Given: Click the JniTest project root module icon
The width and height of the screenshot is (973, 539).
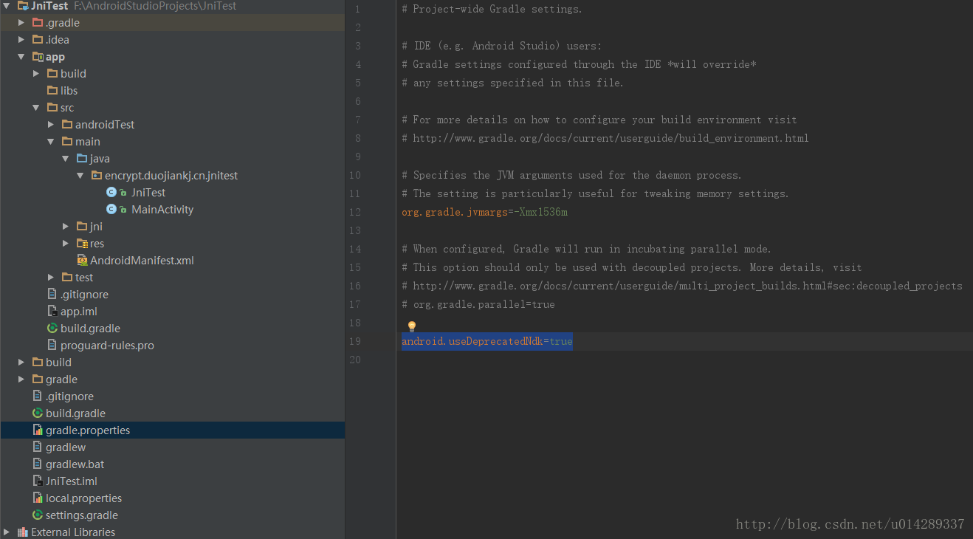Looking at the screenshot, I should 23,6.
